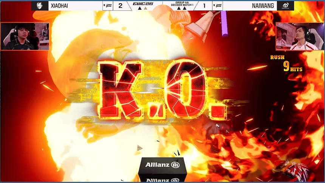Click the RUSH combo label

tap(277, 57)
